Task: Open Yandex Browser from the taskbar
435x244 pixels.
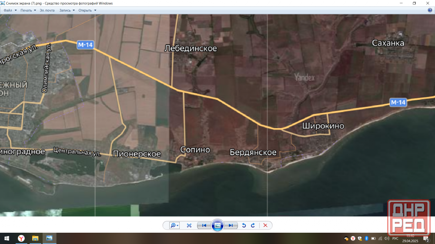Action: click(x=21, y=238)
